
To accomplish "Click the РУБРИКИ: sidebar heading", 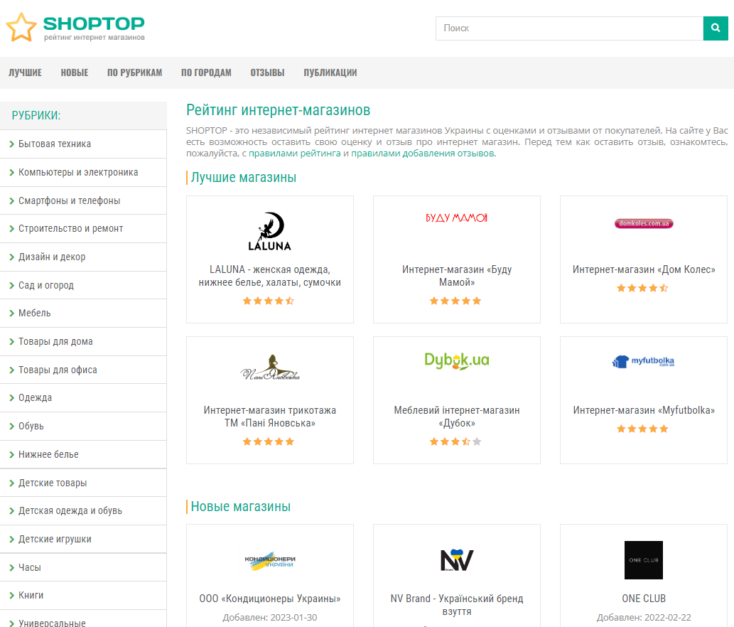I will 36,116.
